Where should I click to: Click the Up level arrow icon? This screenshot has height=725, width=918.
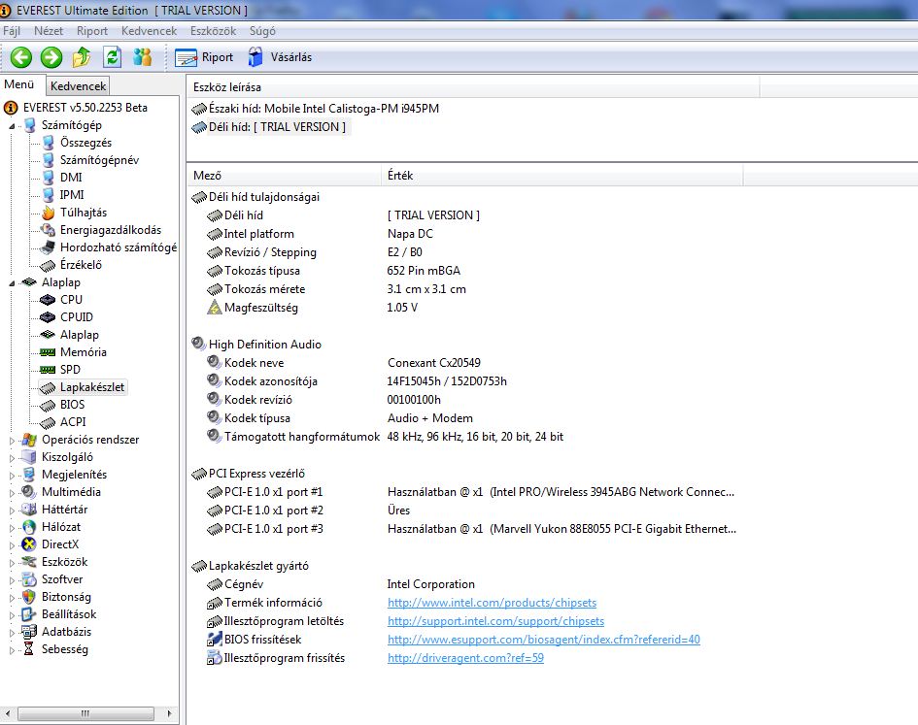click(x=82, y=56)
